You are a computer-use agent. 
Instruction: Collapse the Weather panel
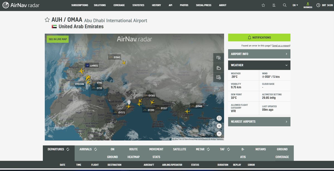259,65
